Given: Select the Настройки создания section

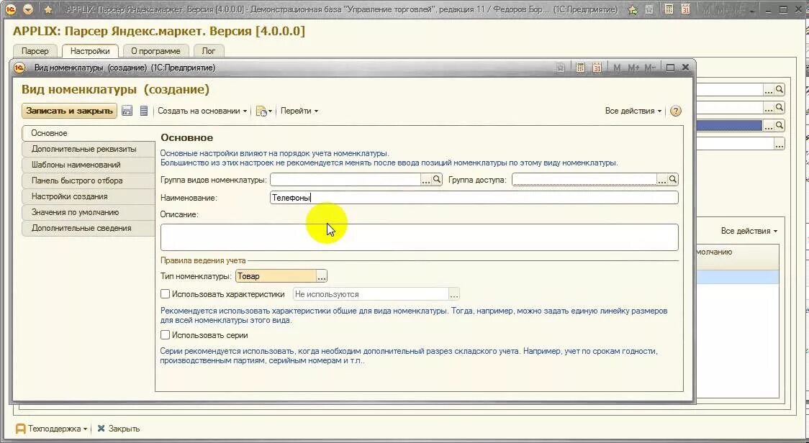Looking at the screenshot, I should click(89, 196).
